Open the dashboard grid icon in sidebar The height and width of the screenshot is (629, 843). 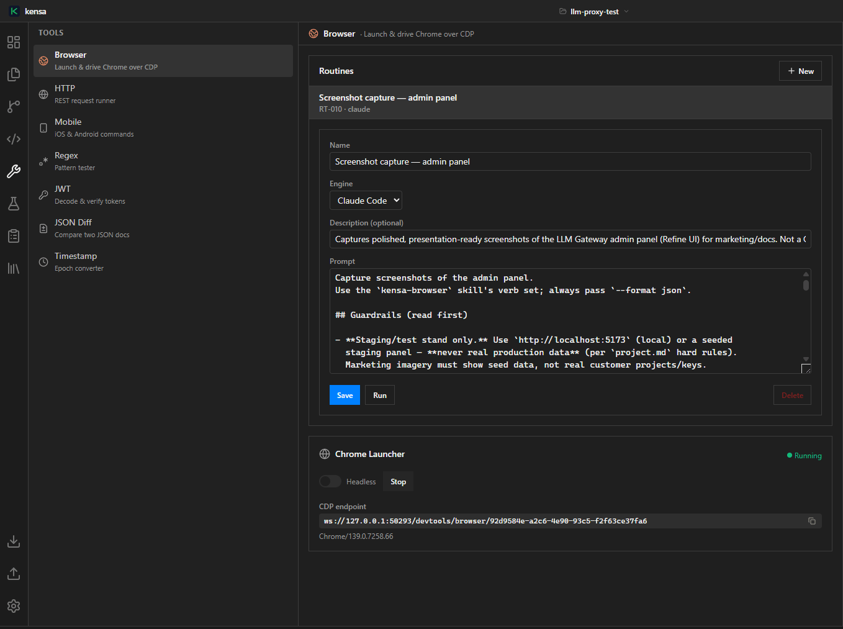tap(14, 42)
